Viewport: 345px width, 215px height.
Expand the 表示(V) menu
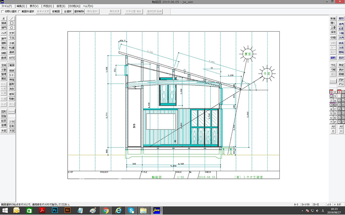point(34,6)
